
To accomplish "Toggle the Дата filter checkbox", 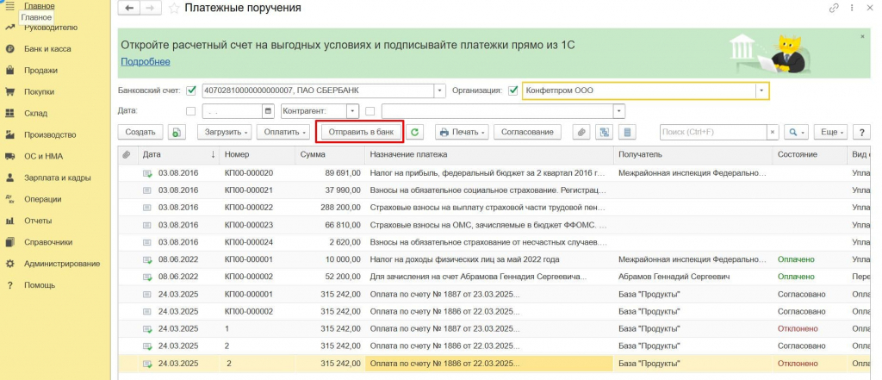I will [191, 111].
